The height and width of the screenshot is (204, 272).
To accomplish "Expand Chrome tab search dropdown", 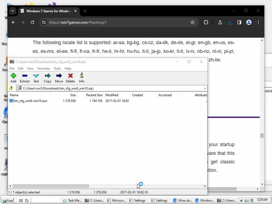I will point(13,11).
